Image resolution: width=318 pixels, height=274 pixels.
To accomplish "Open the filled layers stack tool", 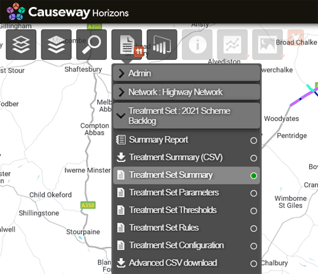I will click(x=56, y=45).
